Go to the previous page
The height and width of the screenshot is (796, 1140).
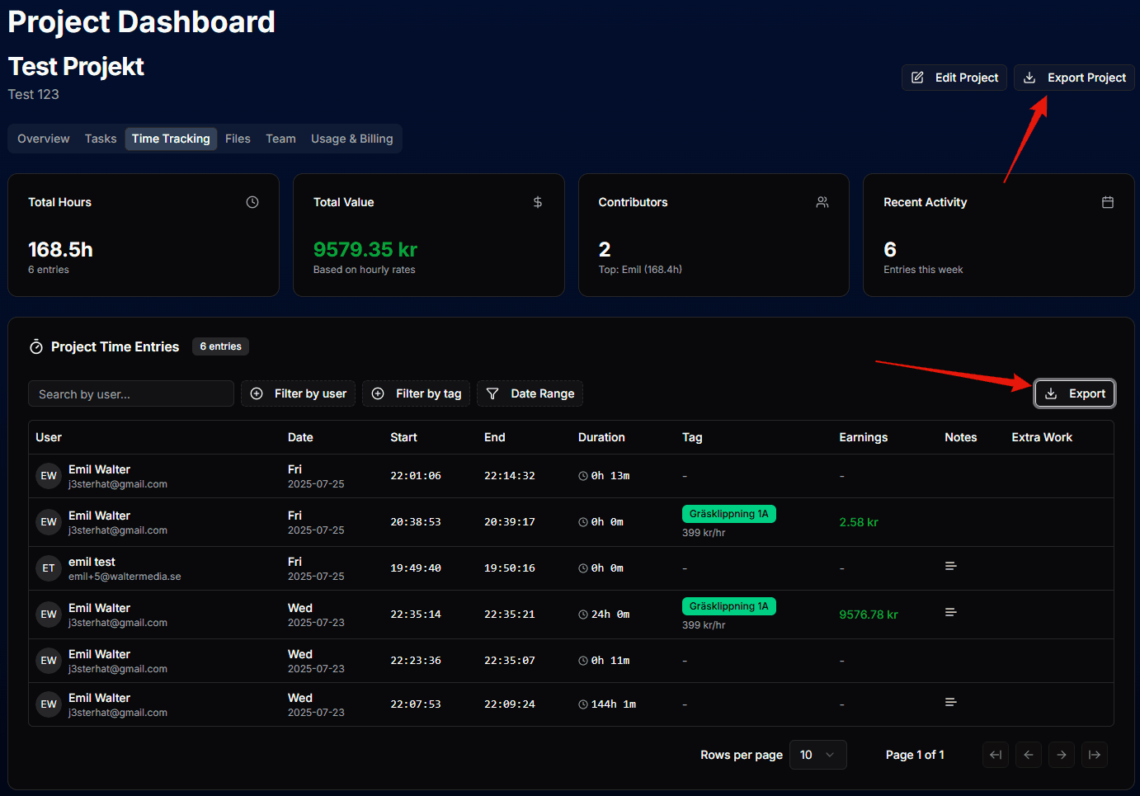tap(1029, 755)
